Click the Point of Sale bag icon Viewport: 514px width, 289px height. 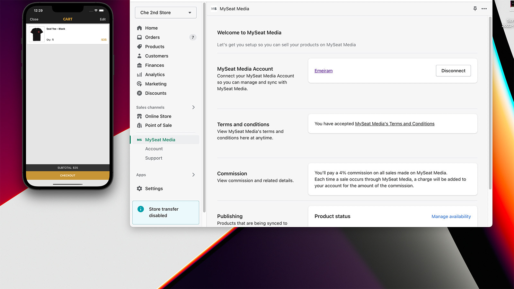pyautogui.click(x=139, y=125)
